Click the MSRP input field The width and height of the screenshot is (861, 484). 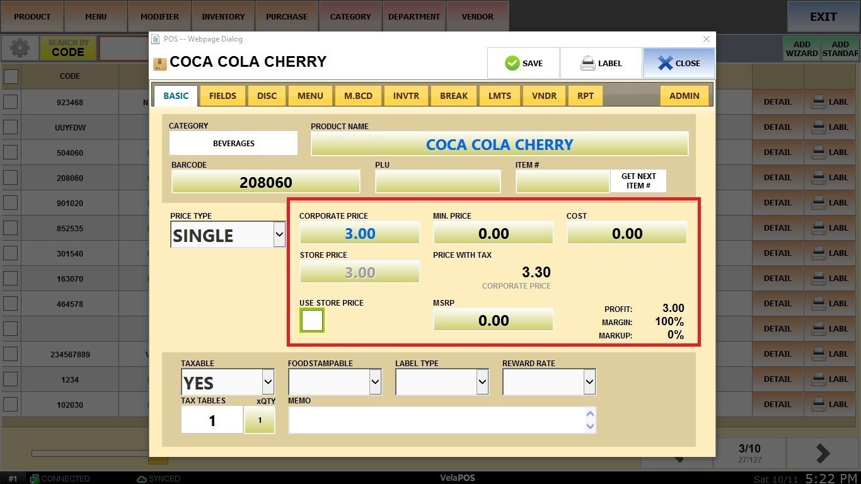coord(494,320)
